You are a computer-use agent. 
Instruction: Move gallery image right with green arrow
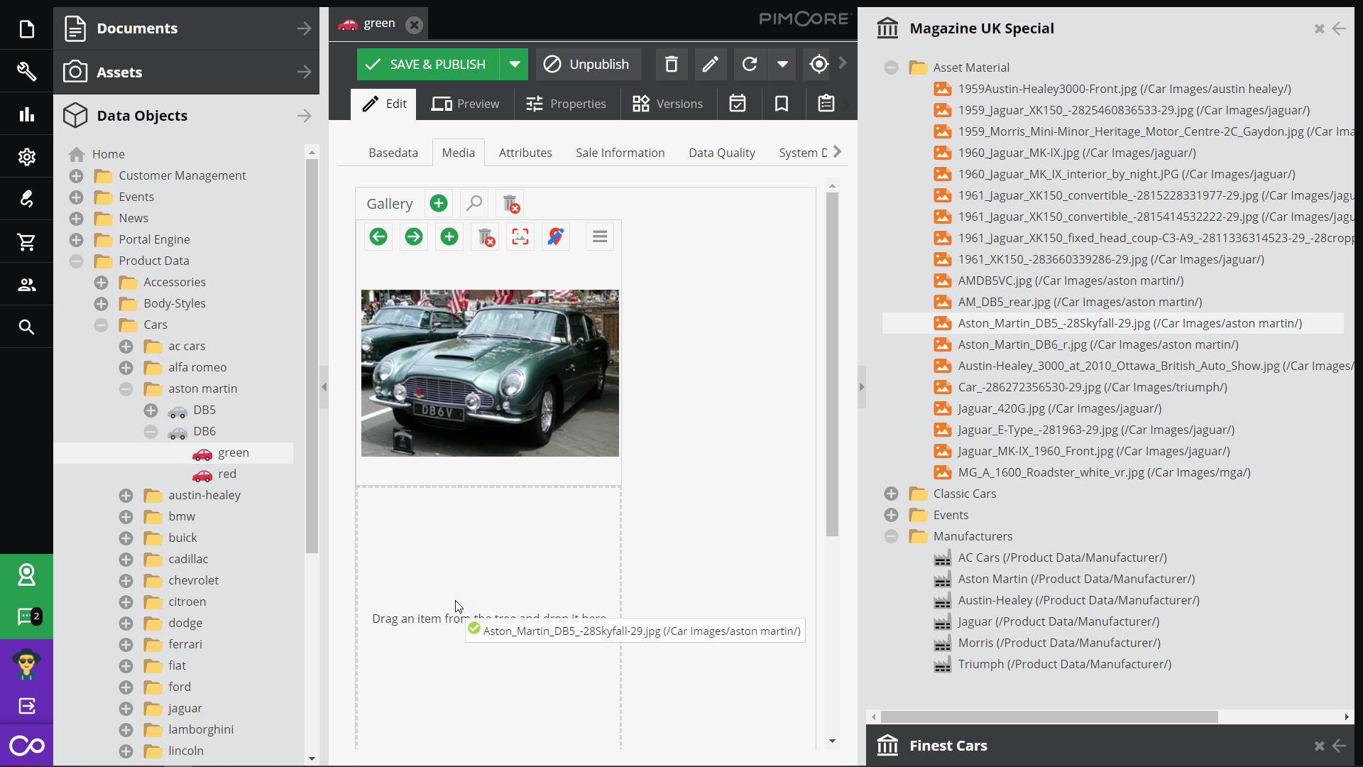pos(414,236)
